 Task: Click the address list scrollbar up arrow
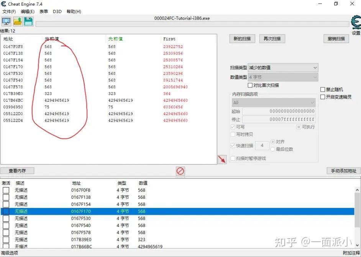(357, 190)
